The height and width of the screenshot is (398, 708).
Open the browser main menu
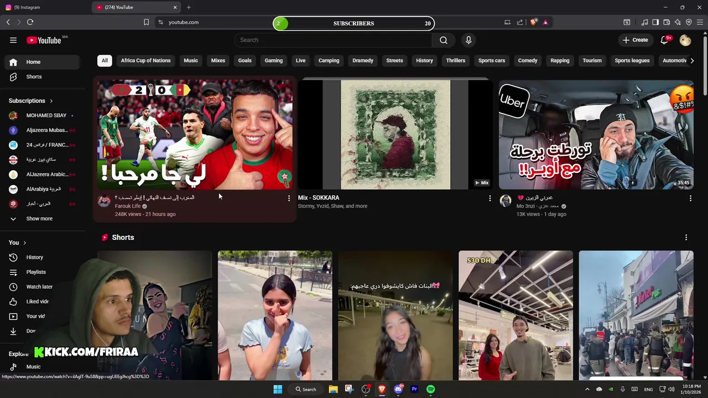[700, 22]
